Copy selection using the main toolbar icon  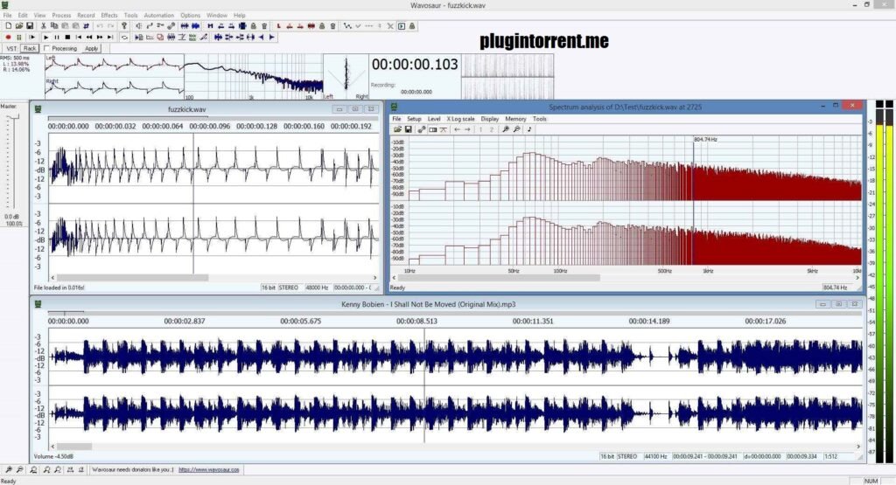click(x=53, y=25)
